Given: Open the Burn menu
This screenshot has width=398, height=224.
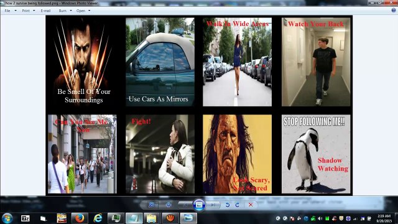Looking at the screenshot, I should [62, 11].
